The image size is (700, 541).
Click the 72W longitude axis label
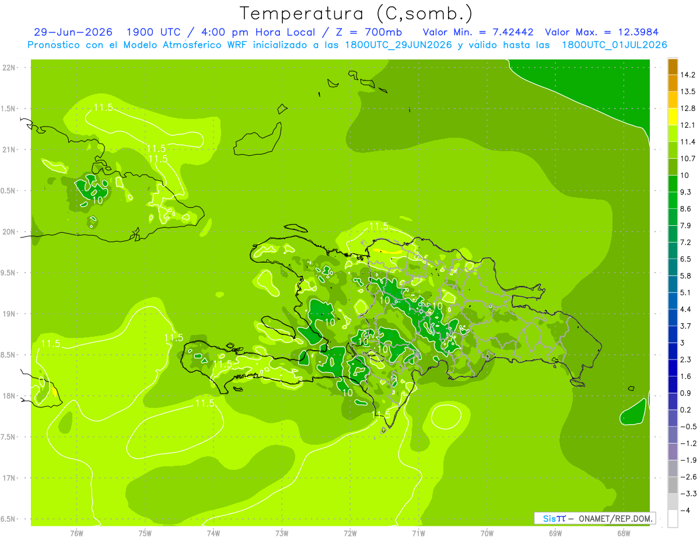click(x=350, y=533)
